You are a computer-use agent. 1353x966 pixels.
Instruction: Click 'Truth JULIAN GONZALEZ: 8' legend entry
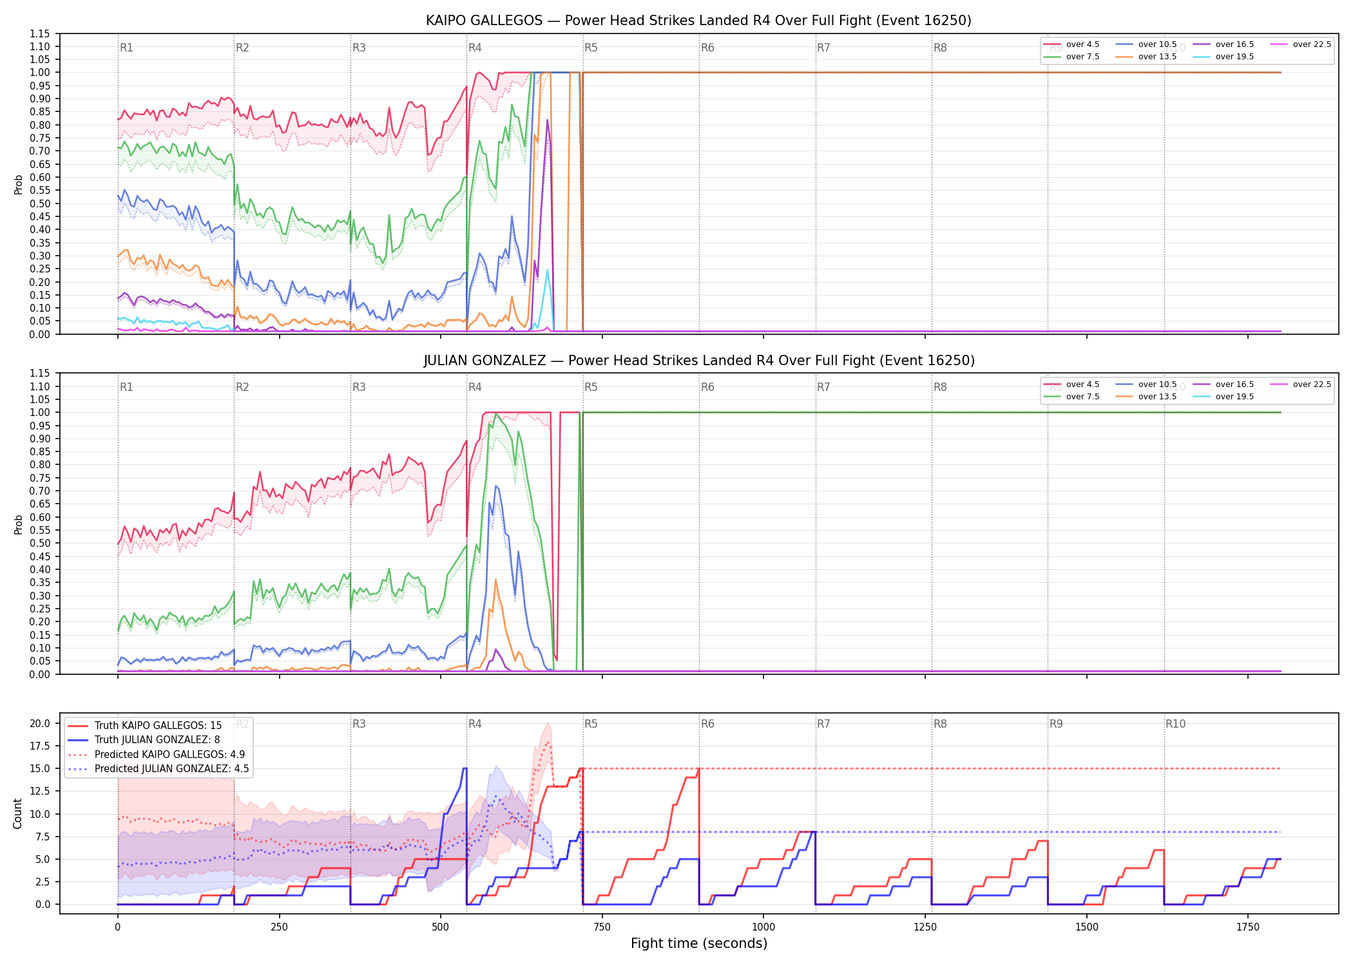pos(144,740)
